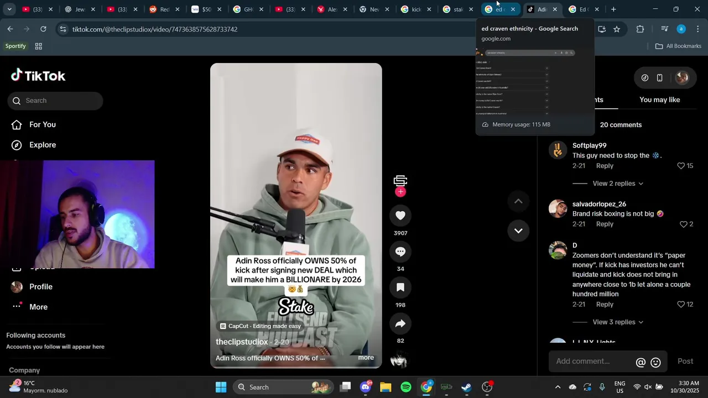Open the Windows Start menu
This screenshot has width=708, height=398.
(x=221, y=387)
